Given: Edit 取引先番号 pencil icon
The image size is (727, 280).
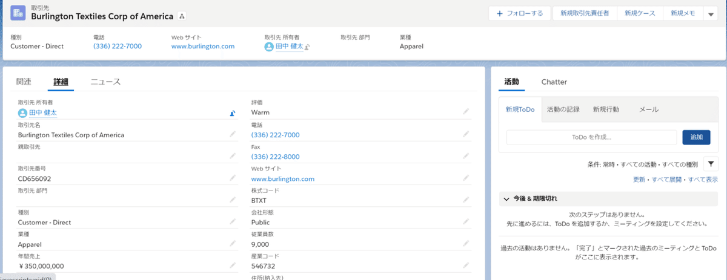Looking at the screenshot, I should coord(233,178).
